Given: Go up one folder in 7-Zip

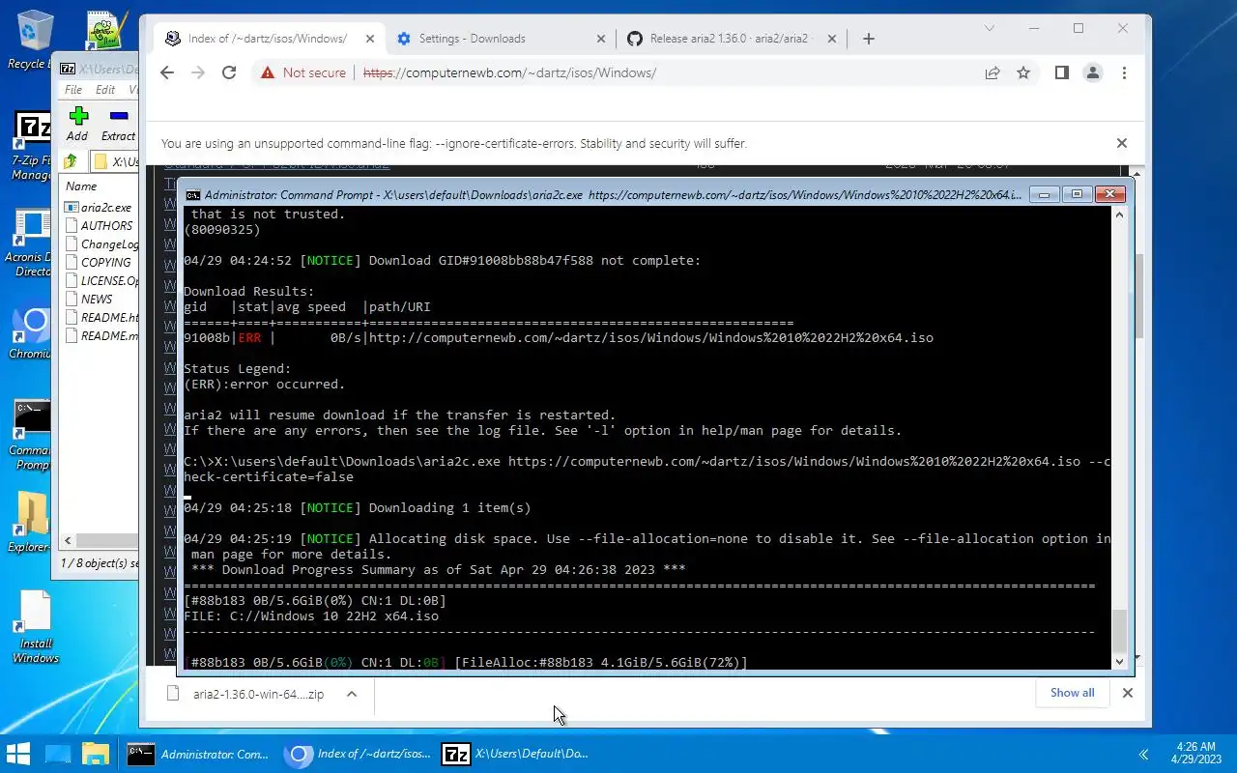Looking at the screenshot, I should point(71,161).
